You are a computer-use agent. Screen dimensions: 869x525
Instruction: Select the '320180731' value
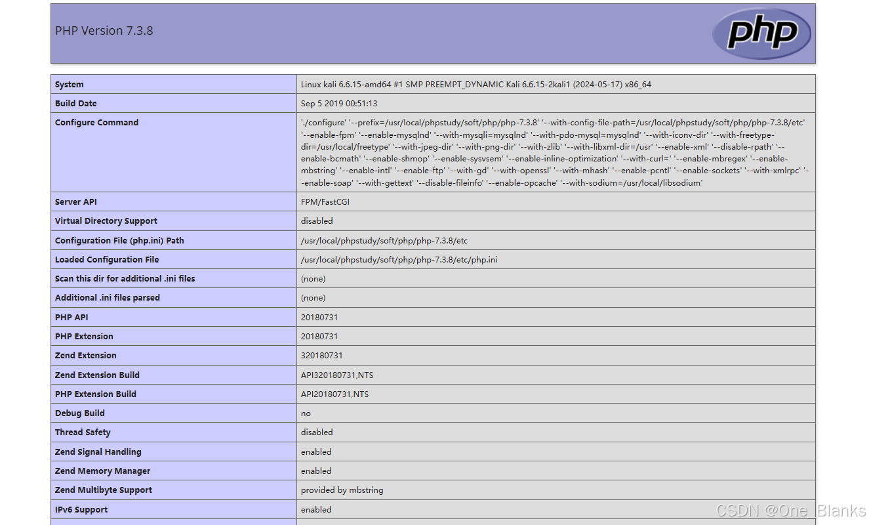coord(322,356)
